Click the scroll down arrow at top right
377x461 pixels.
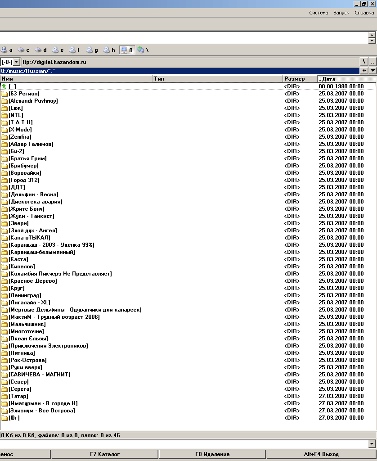coord(372,41)
